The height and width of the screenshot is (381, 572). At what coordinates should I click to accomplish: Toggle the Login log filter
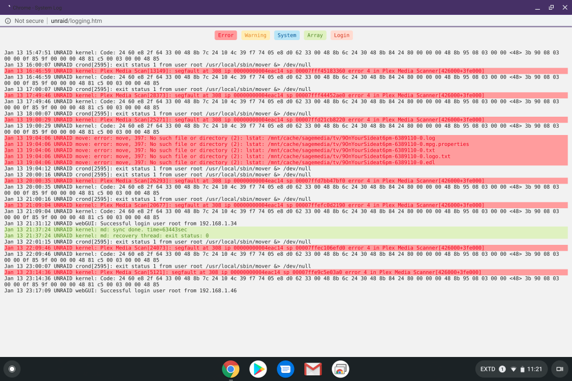[341, 35]
